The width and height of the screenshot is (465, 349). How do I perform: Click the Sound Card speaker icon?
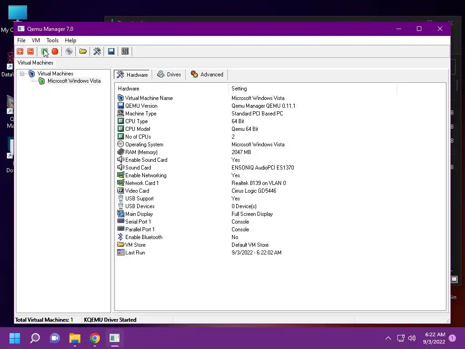coord(120,167)
